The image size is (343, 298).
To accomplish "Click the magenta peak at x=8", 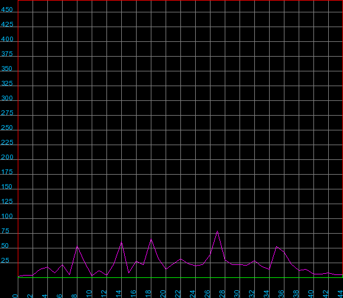I will click(77, 247).
